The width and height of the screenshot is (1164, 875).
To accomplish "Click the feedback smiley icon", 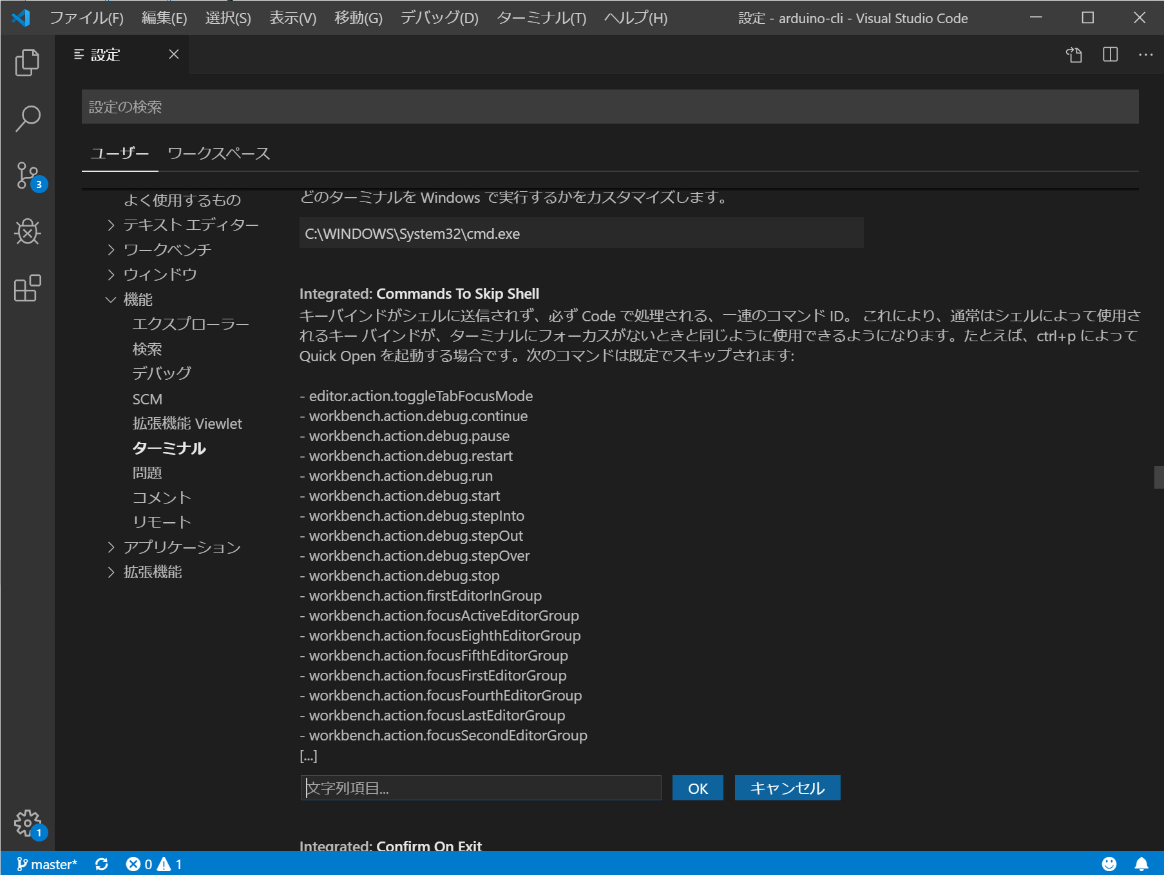I will click(x=1109, y=864).
